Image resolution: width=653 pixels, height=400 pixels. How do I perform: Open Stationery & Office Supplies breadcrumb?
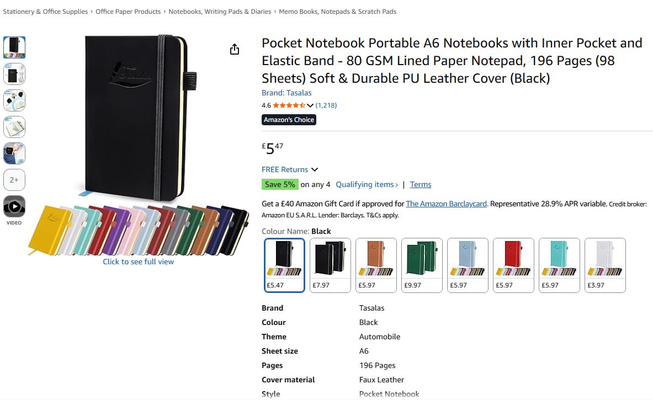[45, 12]
